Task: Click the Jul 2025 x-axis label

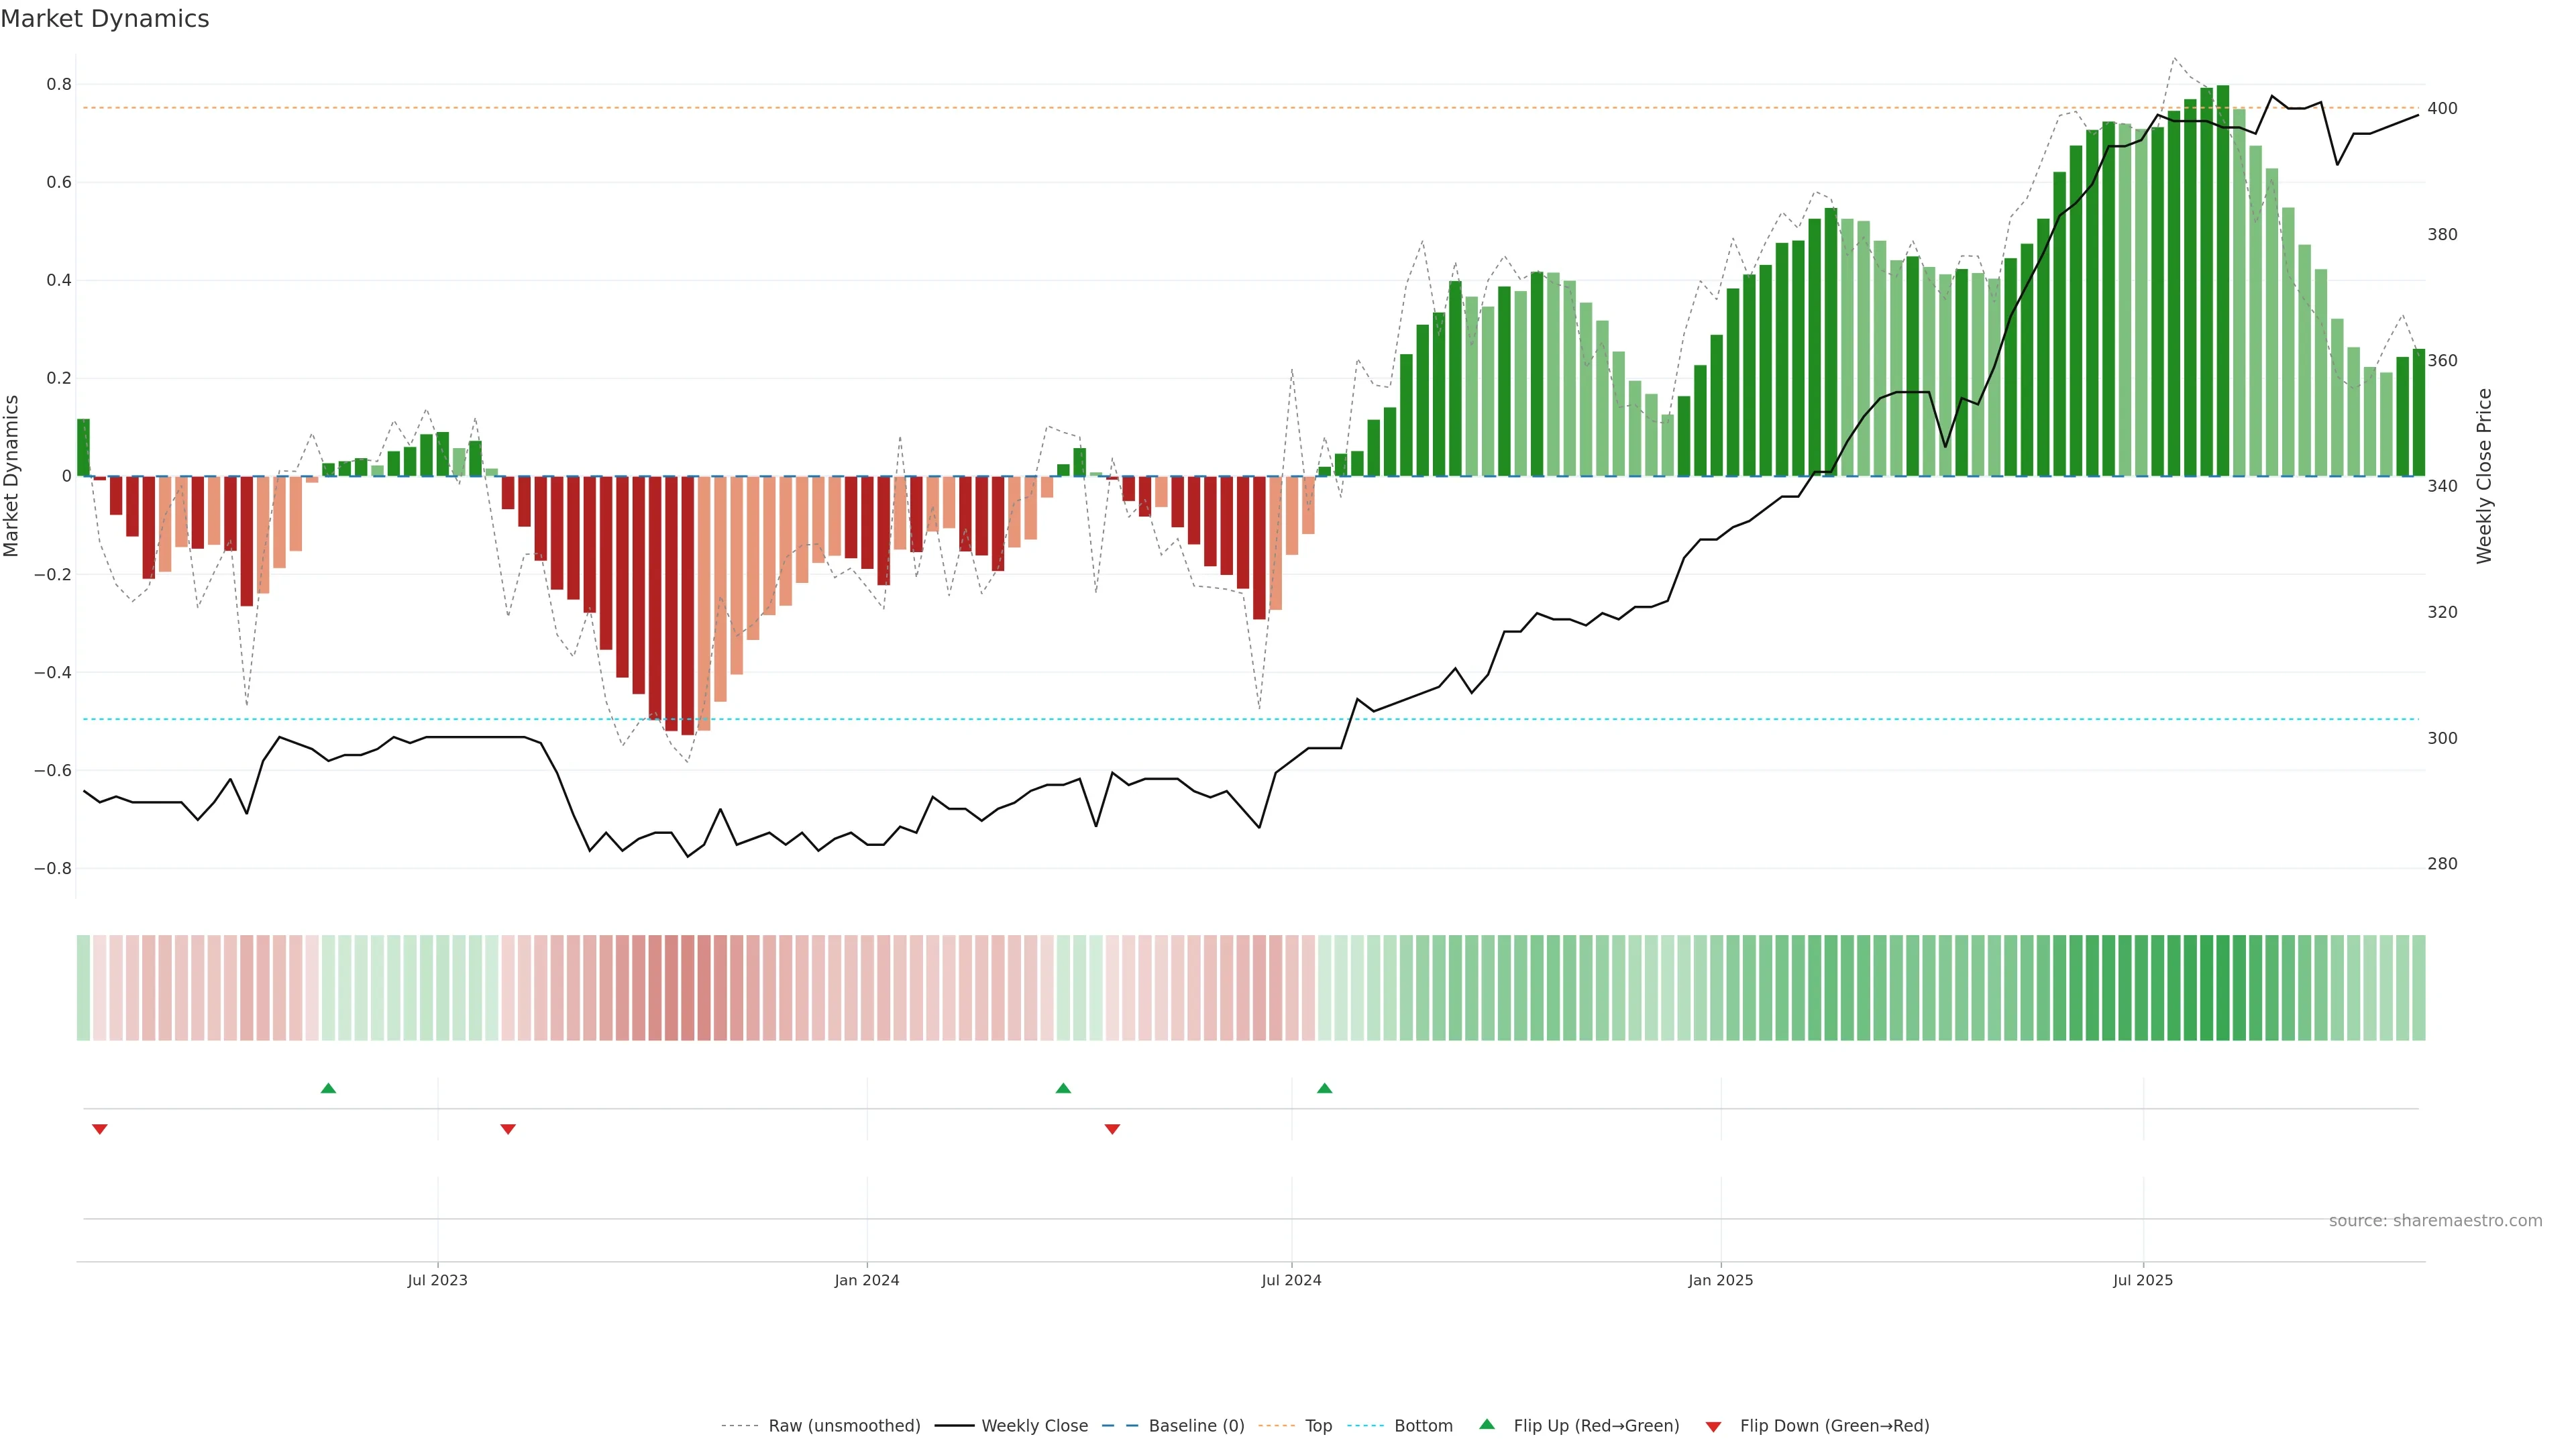Action: click(x=2142, y=1280)
